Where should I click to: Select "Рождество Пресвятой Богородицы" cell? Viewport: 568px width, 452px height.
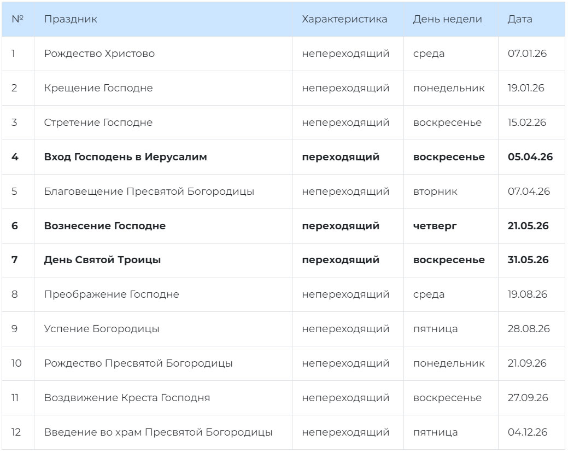[138, 363]
